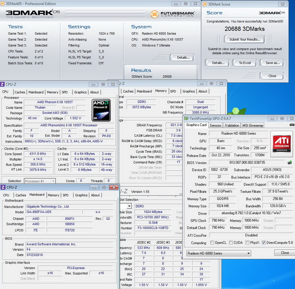Open About tab in the Mainboard CPU-Z window

coord(95,195)
